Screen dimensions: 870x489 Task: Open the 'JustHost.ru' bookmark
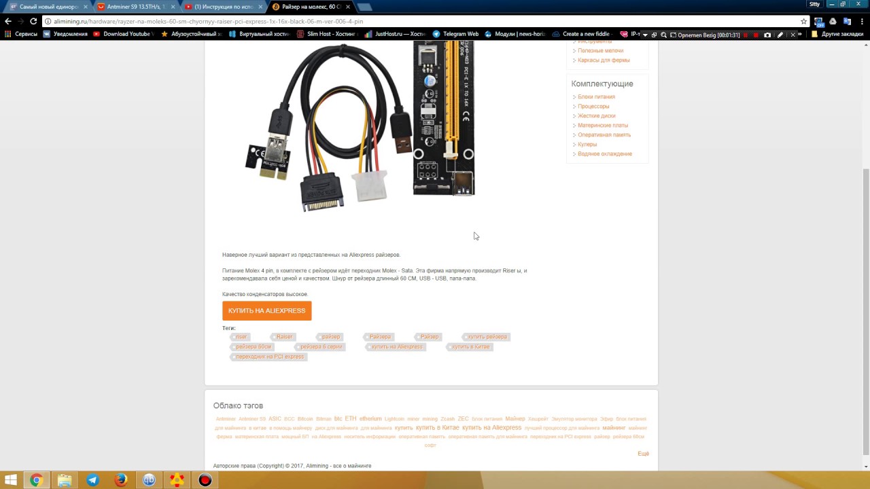coord(395,34)
